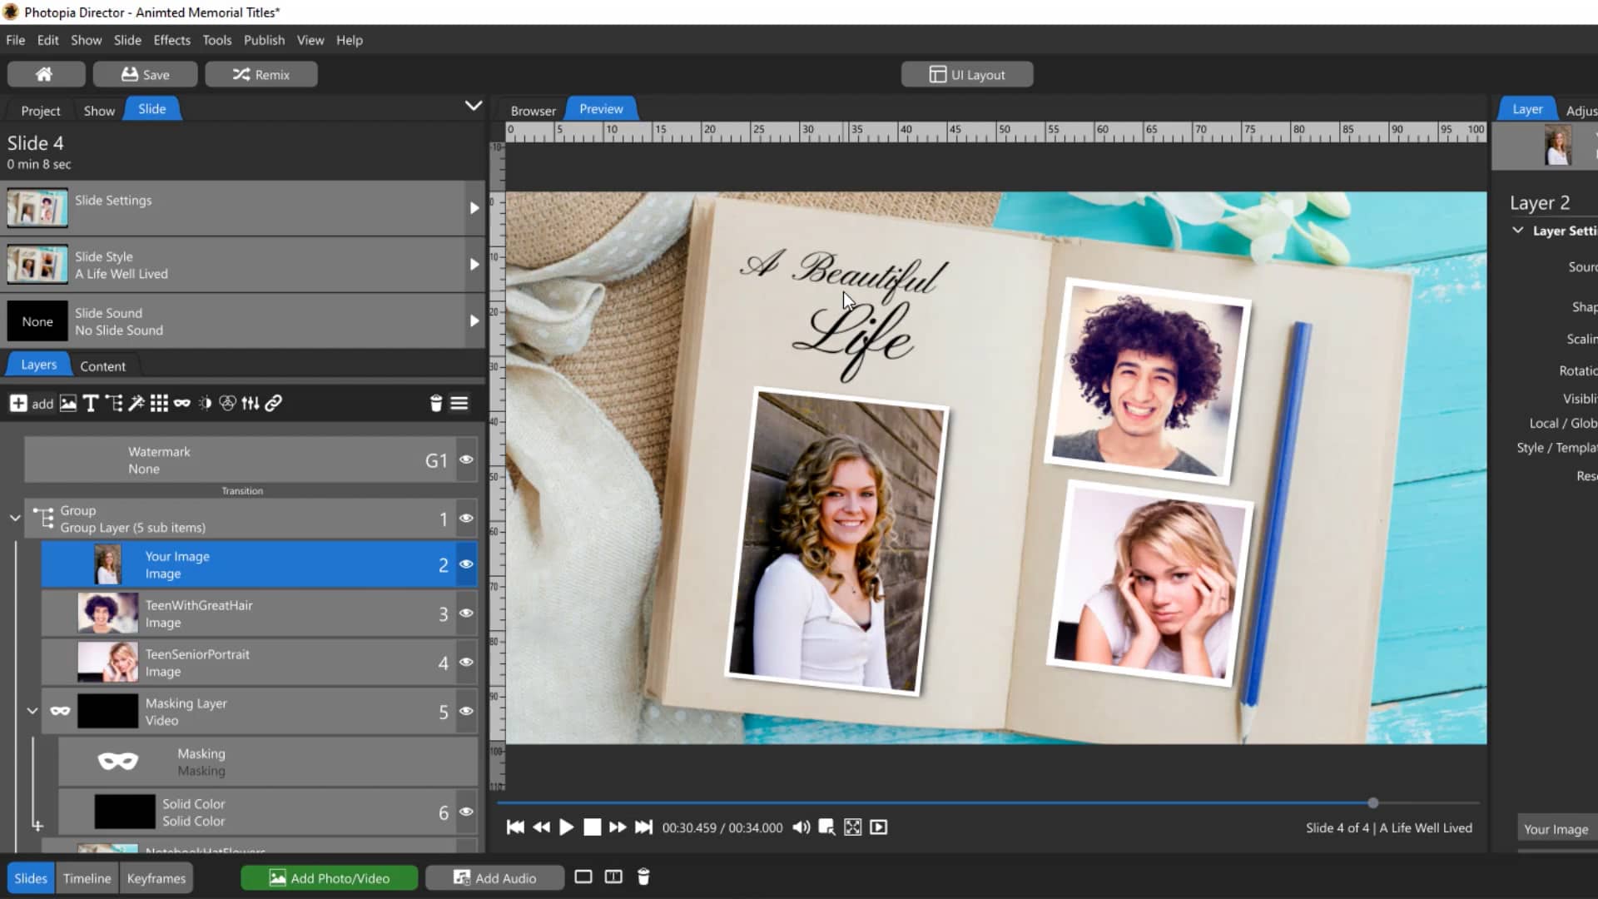Viewport: 1598px width, 899px height.
Task: Expand the Layer Settings section
Action: point(1516,231)
